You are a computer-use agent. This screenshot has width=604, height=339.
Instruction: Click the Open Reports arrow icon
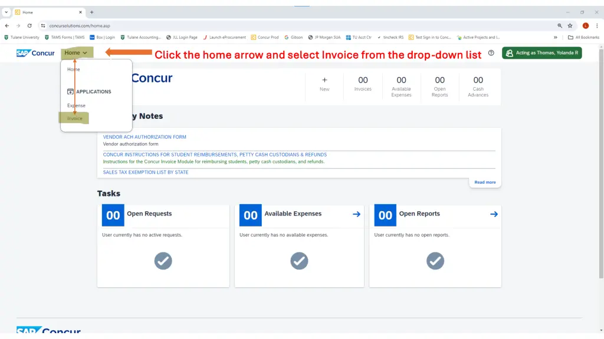click(x=494, y=214)
